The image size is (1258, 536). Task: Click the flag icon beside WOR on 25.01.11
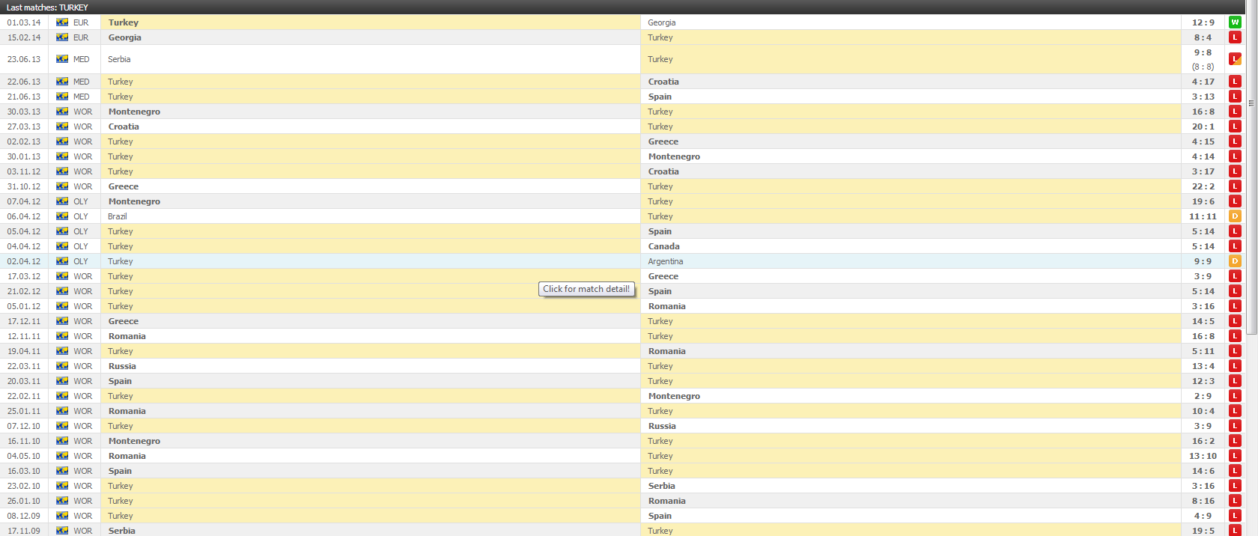(x=62, y=411)
